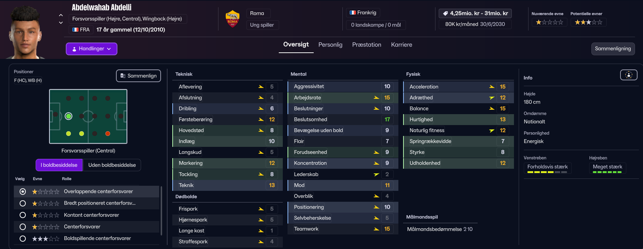Go to next player with down chevron
Screen dimensions: 643x249
pyautogui.click(x=61, y=23)
